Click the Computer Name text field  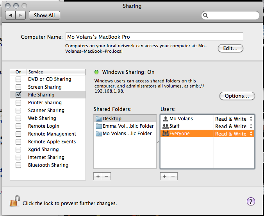(x=154, y=37)
